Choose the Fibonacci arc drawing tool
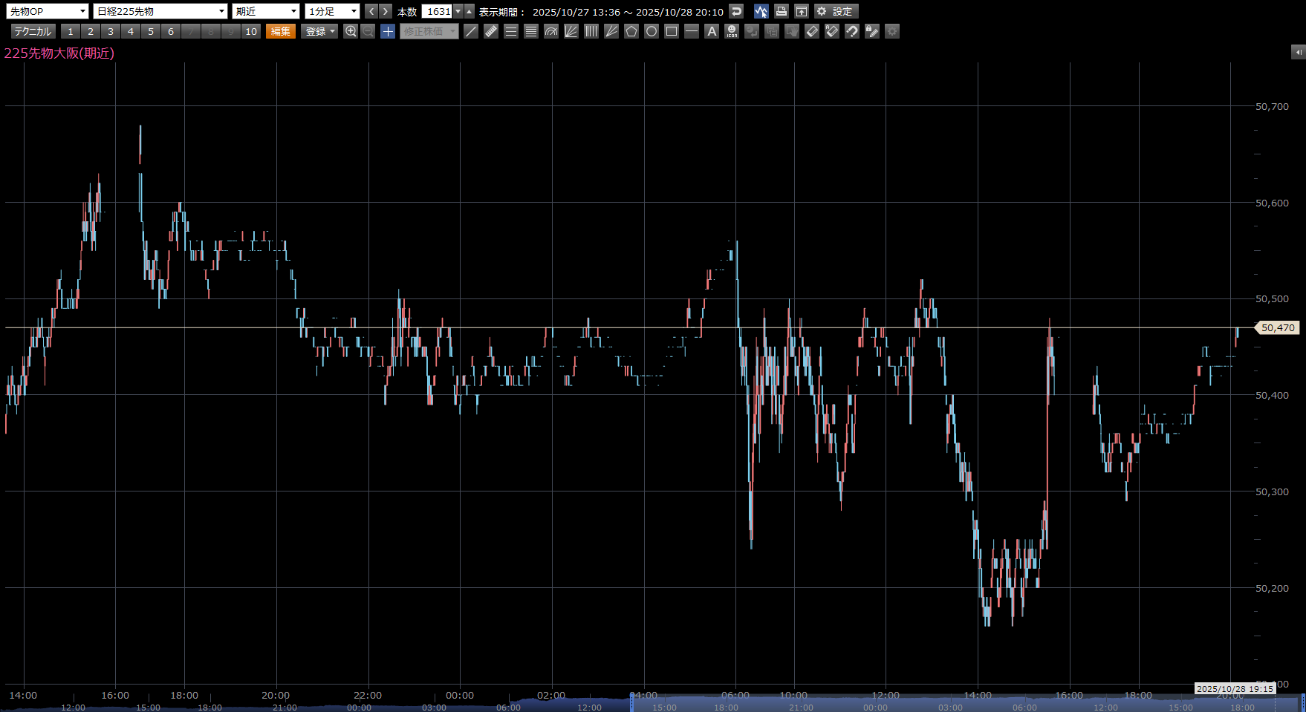This screenshot has height=712, width=1306. tap(551, 31)
